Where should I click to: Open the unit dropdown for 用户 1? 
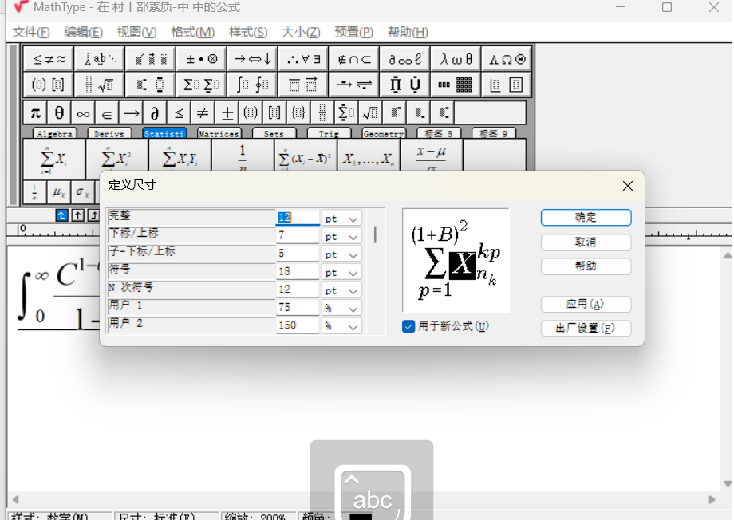point(341,308)
